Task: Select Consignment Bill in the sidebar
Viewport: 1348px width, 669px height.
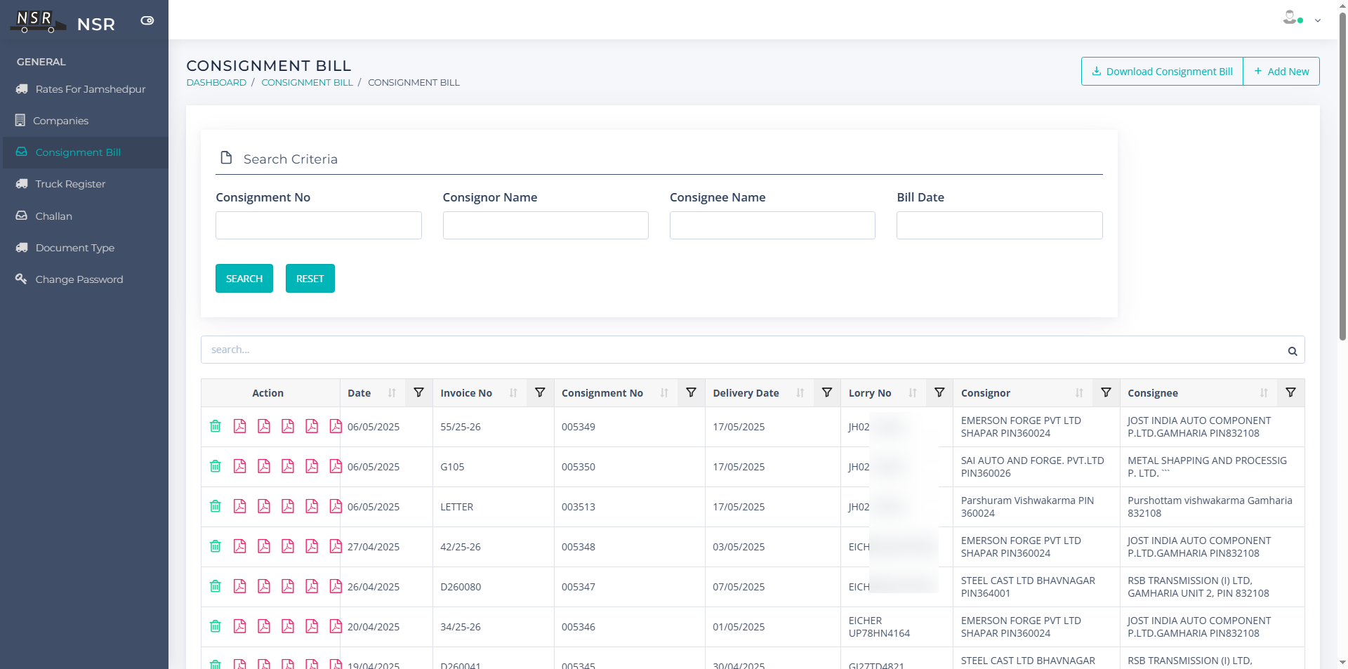Action: coord(84,152)
